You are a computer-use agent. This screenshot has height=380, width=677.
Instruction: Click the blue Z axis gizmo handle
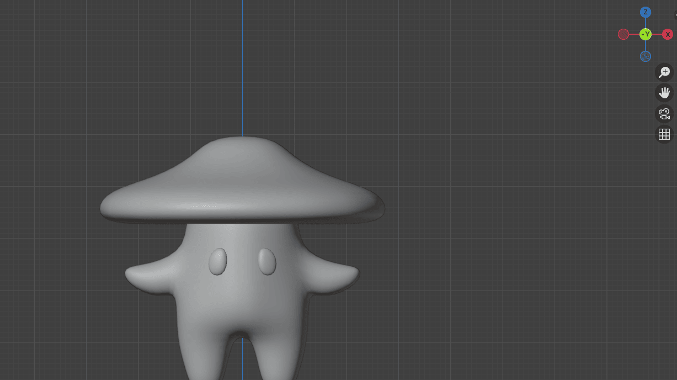[x=645, y=12]
